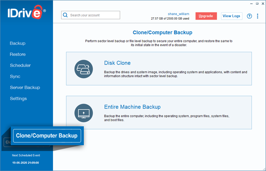Maximize the IDrive window
The width and height of the screenshot is (266, 171).
click(257, 3)
